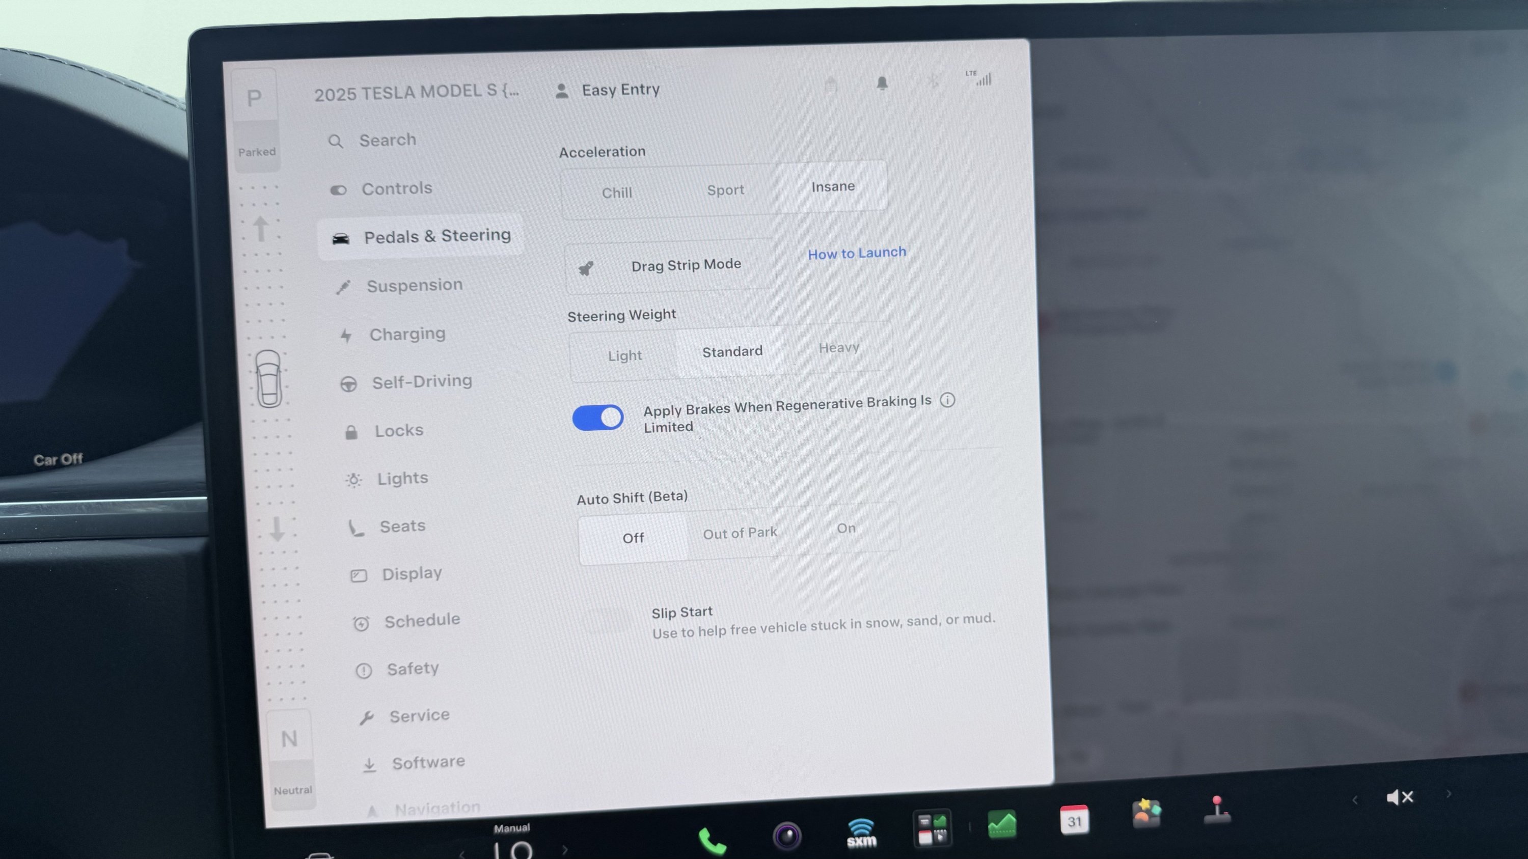The height and width of the screenshot is (859, 1528).
Task: Decrease volume with the left chevron
Action: (1355, 800)
